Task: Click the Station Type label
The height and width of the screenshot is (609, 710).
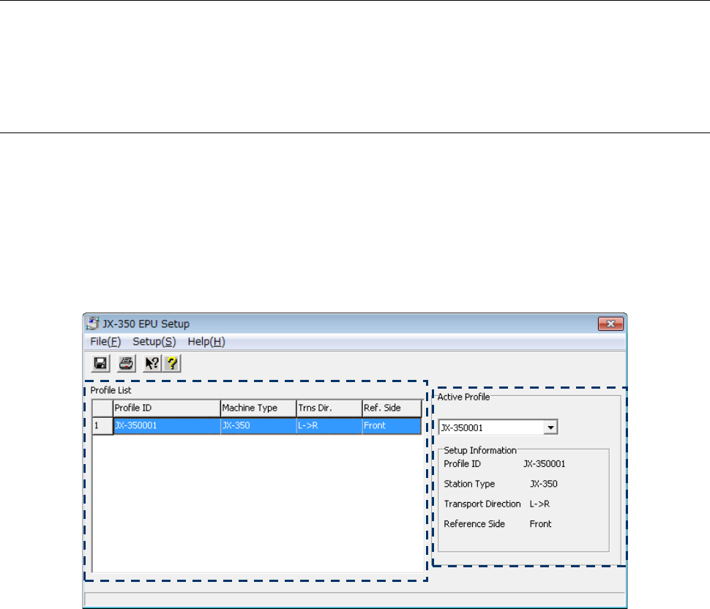Action: point(470,484)
